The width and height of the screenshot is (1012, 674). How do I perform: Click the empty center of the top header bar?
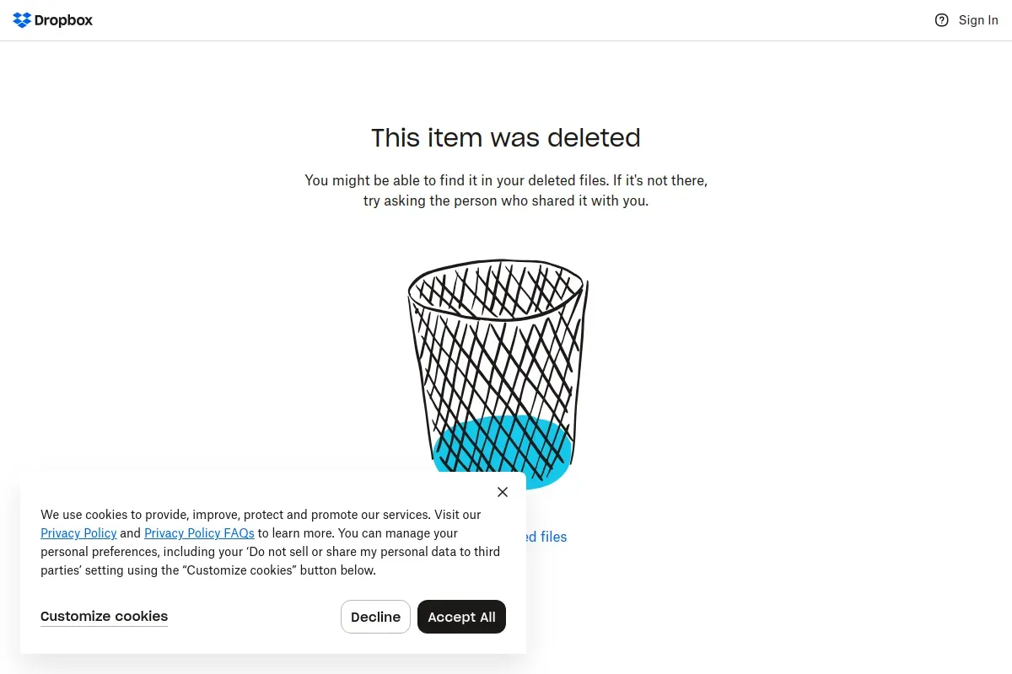[x=506, y=20]
